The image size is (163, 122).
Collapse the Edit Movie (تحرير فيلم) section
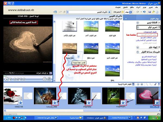click(138, 27)
